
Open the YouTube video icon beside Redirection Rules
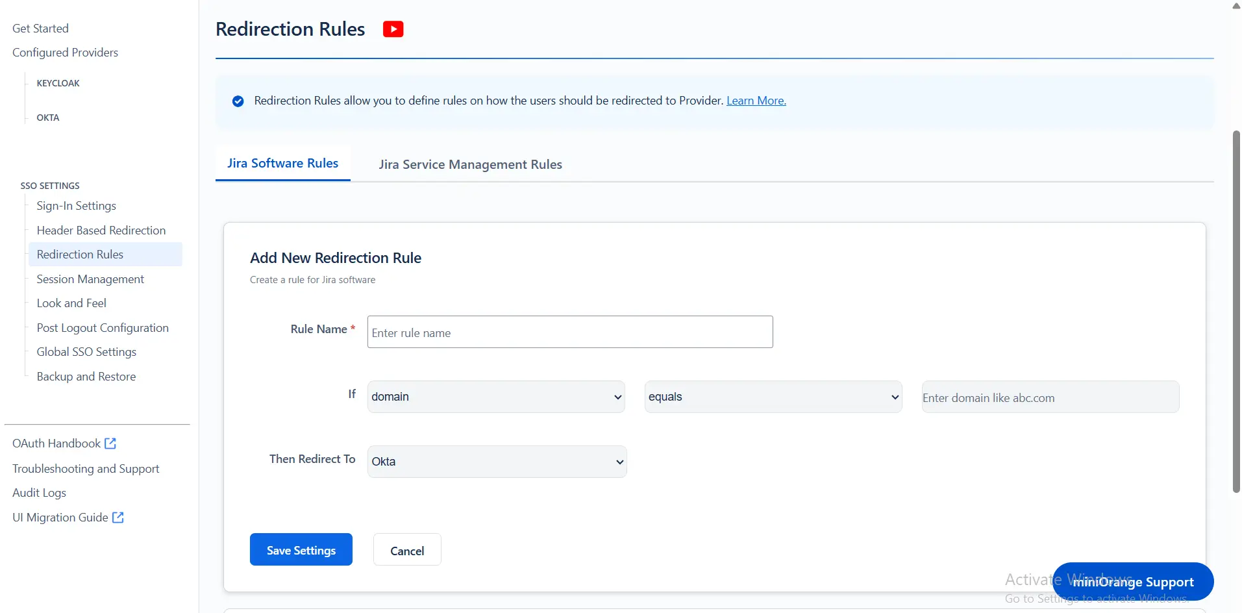(x=393, y=29)
